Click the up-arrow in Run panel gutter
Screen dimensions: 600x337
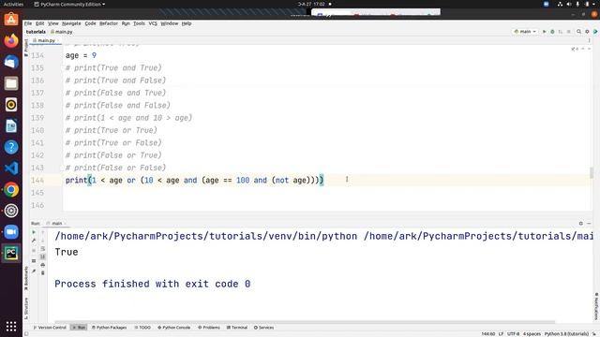pyautogui.click(x=43, y=232)
